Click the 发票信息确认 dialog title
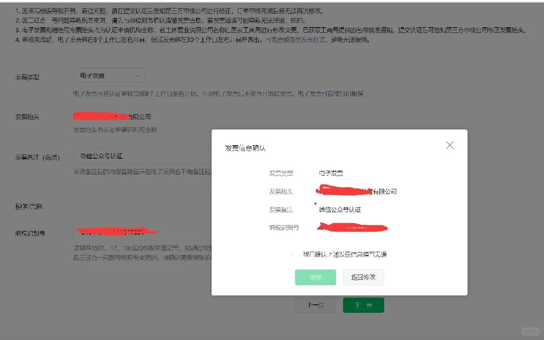This screenshot has height=340, width=544. click(245, 148)
